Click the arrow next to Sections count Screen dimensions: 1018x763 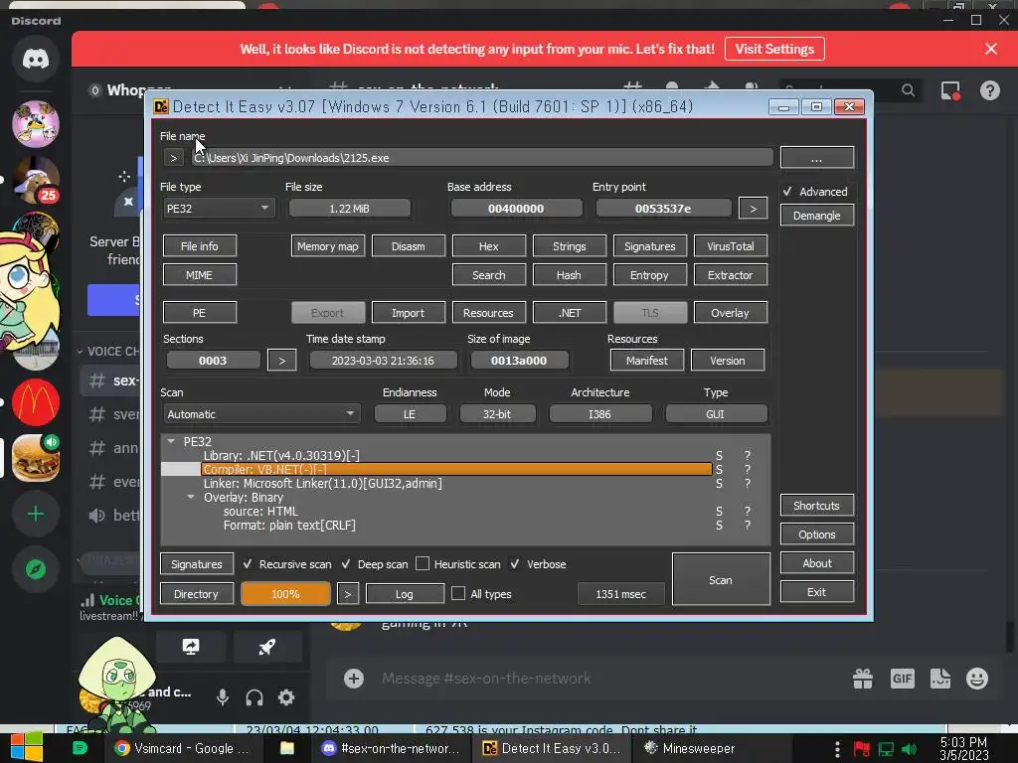pyautogui.click(x=281, y=360)
